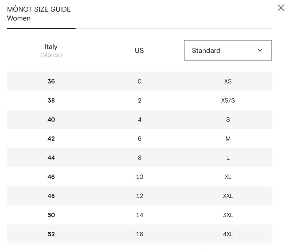
Task: Click the US column header
Action: [139, 51]
